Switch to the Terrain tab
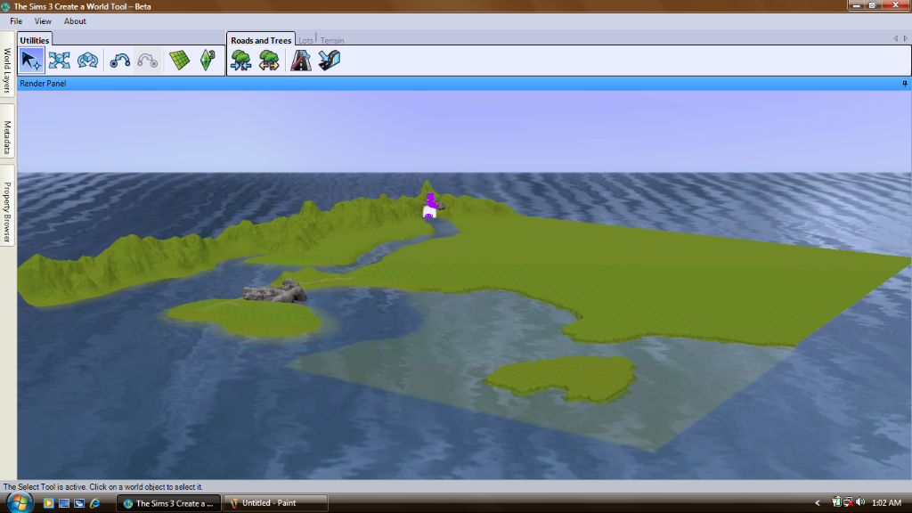 click(332, 41)
